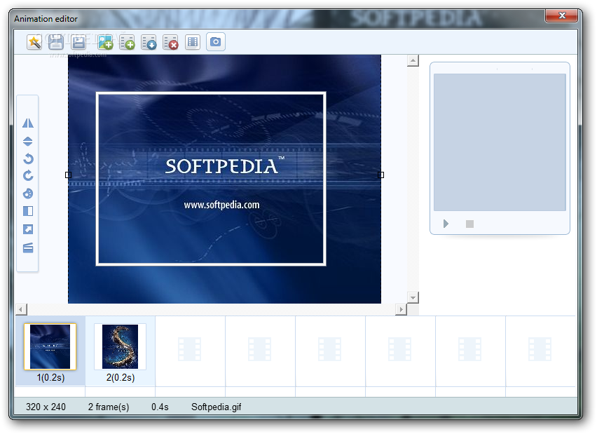The image size is (597, 434).
Task: Stop the animation preview
Action: pyautogui.click(x=470, y=224)
